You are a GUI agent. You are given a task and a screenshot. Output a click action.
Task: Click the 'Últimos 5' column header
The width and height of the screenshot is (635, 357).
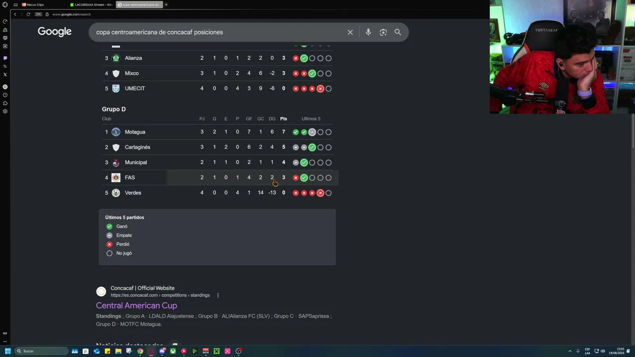(x=311, y=119)
